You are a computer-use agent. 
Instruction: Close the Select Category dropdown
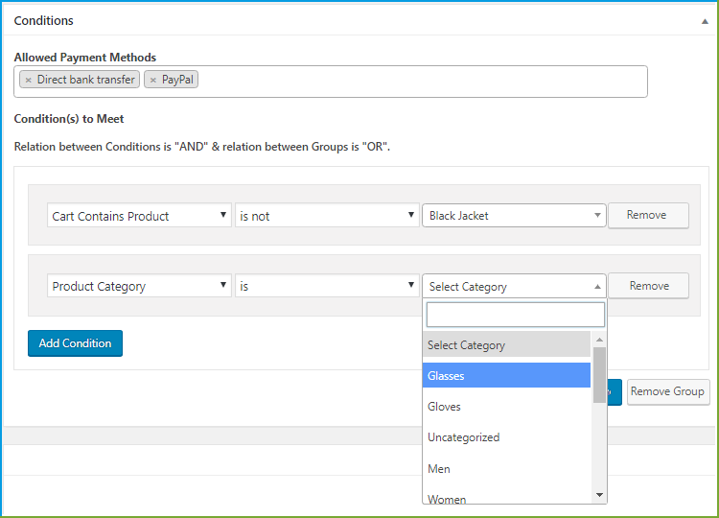coord(514,286)
